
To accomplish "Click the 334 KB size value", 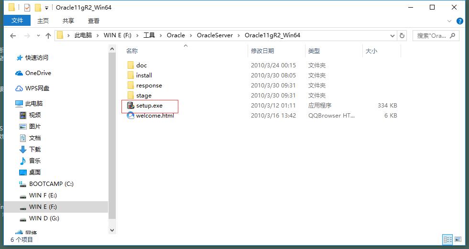I will tap(387, 106).
